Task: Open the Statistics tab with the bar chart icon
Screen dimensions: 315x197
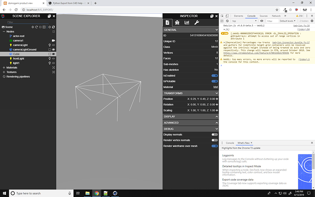Action: [x=187, y=22]
